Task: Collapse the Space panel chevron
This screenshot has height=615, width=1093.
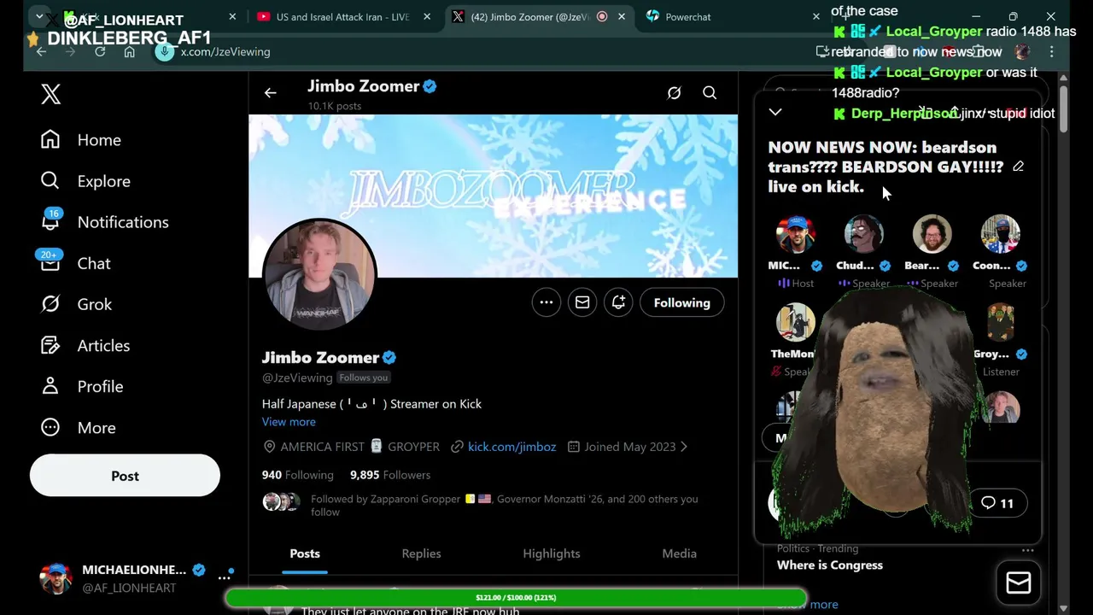Action: point(775,112)
